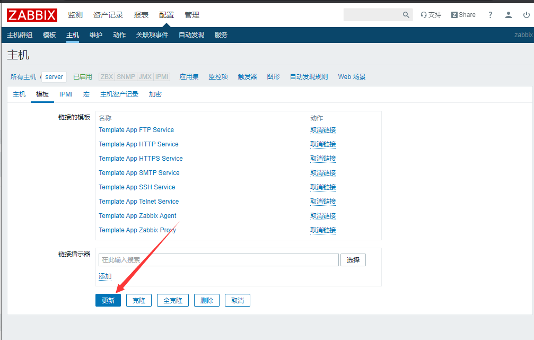534x340 pixels.
Task: Switch to the IPMI form tab
Action: [66, 94]
